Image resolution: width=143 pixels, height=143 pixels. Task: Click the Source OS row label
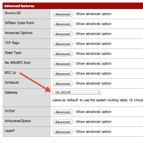[13, 13]
